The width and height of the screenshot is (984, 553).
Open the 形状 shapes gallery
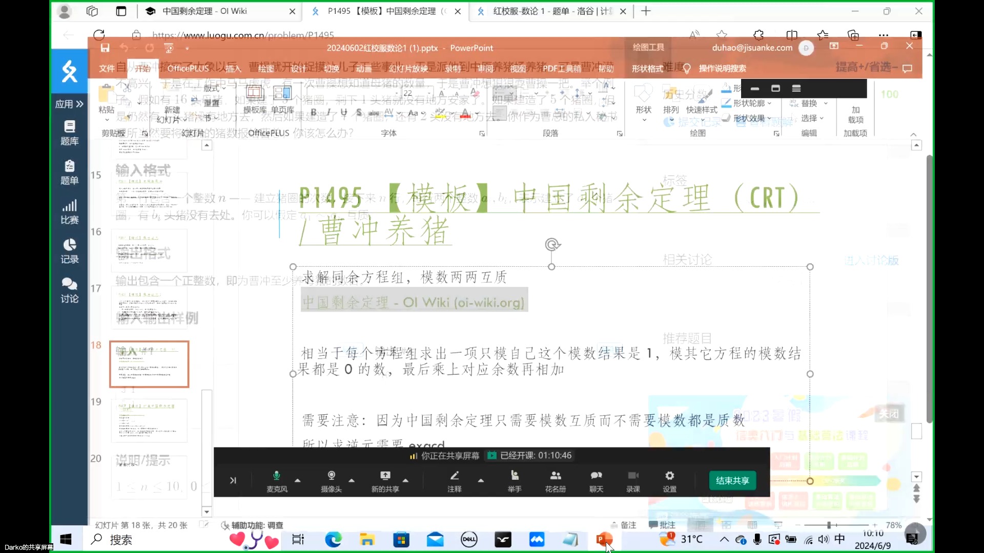tap(644, 102)
